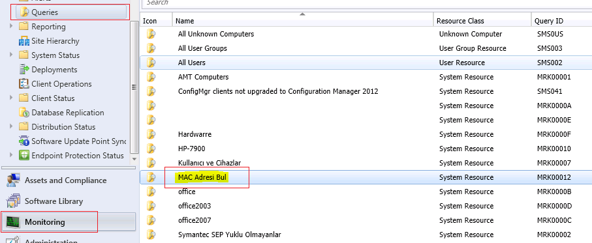Expand the System Status folder
Image resolution: width=592 pixels, height=243 pixels.
pyautogui.click(x=11, y=55)
